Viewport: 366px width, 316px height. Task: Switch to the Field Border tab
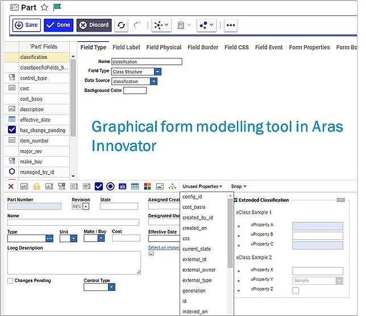point(203,47)
